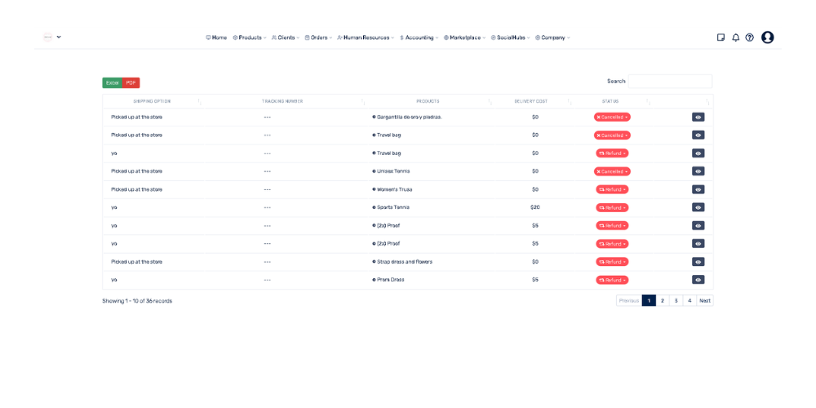Image resolution: width=816 pixels, height=408 pixels.
Task: Export table with Excel button
Action: point(113,83)
